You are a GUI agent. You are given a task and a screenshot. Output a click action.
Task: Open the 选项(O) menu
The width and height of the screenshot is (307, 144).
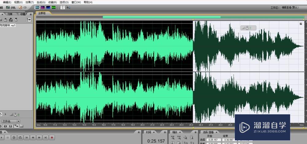coord(64,2)
